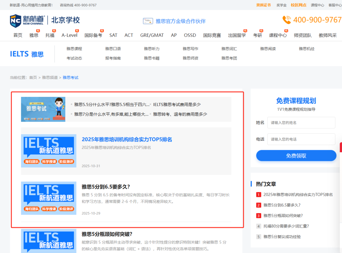
Task: Click the red number 1 badge in 热门文章
Action: coord(259,194)
